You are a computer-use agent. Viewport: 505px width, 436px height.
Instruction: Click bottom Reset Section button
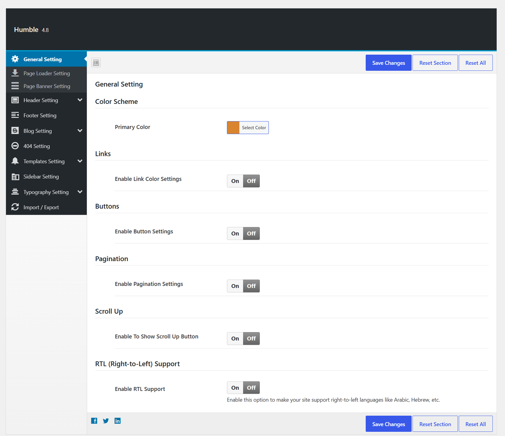point(435,424)
